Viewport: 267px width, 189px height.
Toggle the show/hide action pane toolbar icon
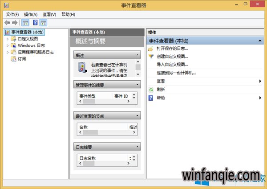tap(44, 23)
